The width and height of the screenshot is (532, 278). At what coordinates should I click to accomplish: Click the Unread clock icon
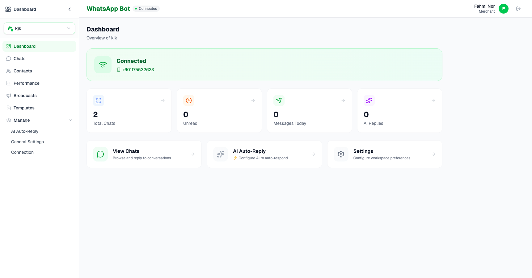[188, 100]
